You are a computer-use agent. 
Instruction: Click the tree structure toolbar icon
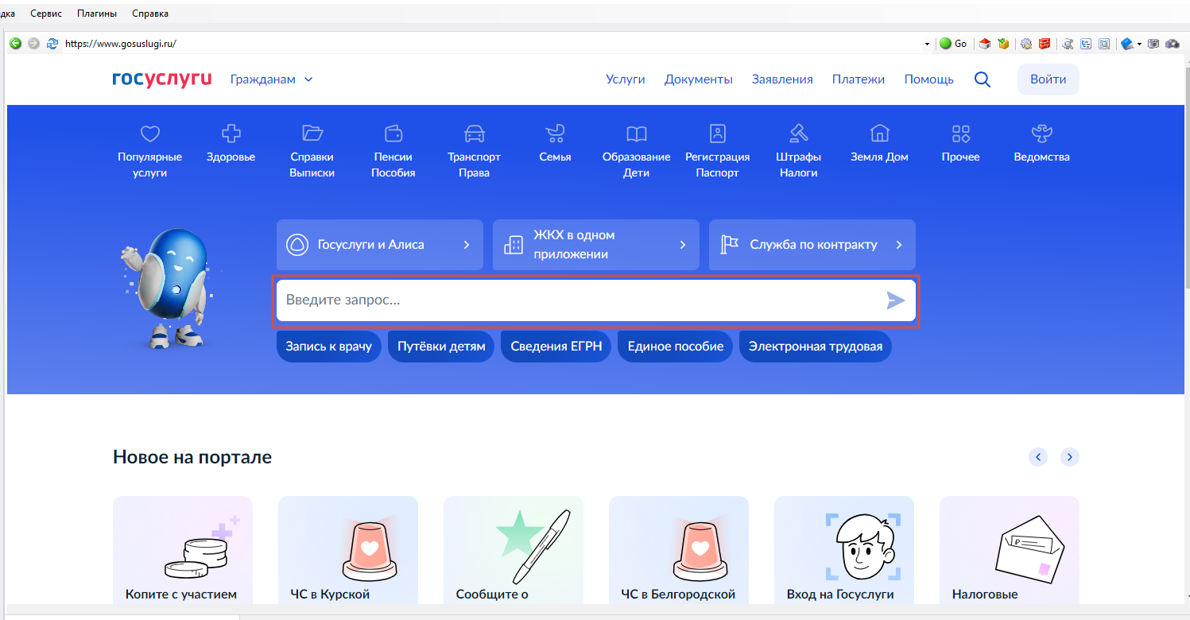tap(1086, 44)
